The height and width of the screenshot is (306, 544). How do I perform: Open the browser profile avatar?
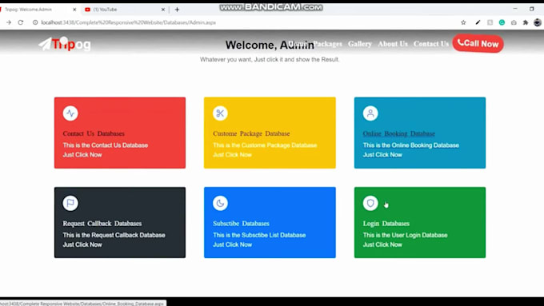click(x=538, y=22)
